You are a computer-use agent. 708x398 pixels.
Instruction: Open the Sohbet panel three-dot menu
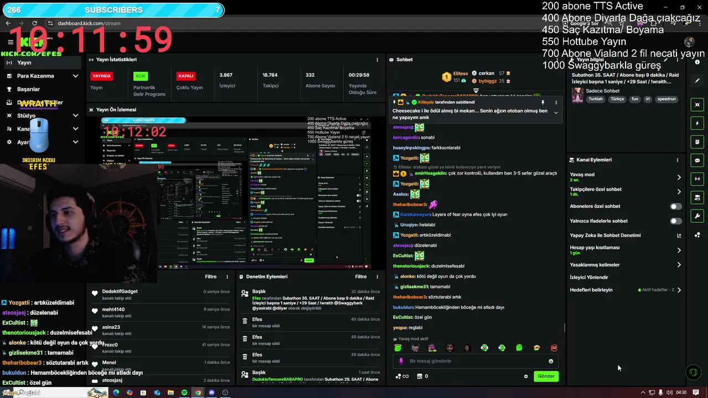click(x=558, y=60)
